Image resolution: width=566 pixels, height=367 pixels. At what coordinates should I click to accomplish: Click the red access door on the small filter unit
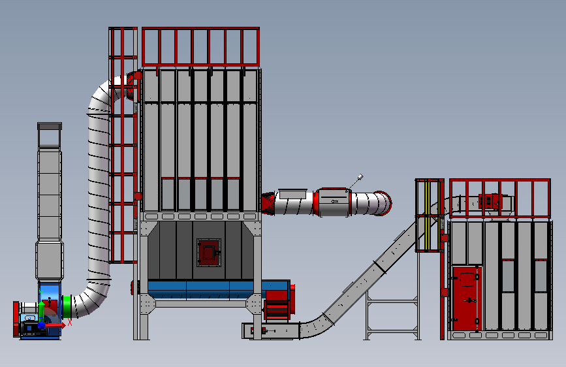coord(467,298)
